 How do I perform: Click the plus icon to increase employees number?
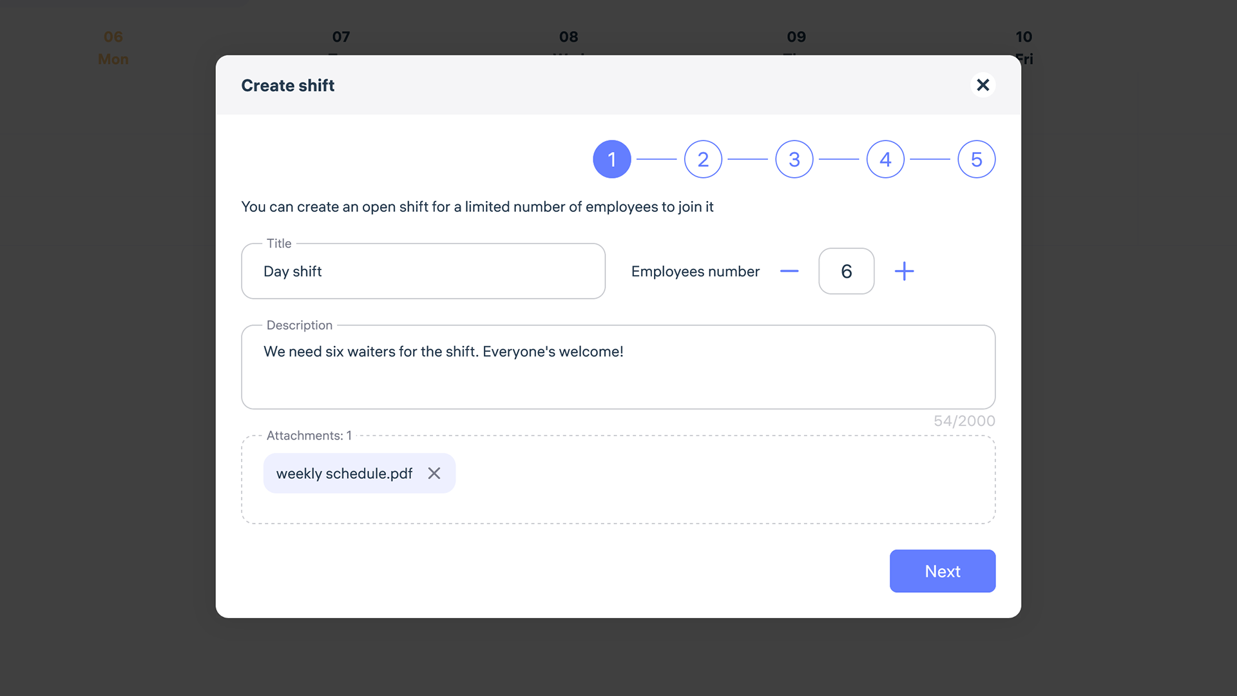click(904, 271)
